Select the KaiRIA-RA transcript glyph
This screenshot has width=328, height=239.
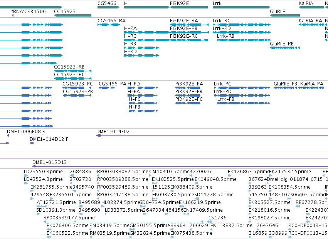click(311, 25)
